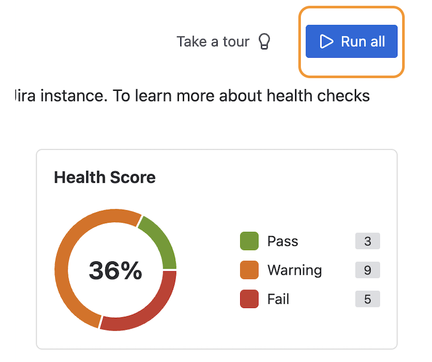The width and height of the screenshot is (432, 362).
Task: Click the Fail count badge showing 5
Action: tap(367, 299)
